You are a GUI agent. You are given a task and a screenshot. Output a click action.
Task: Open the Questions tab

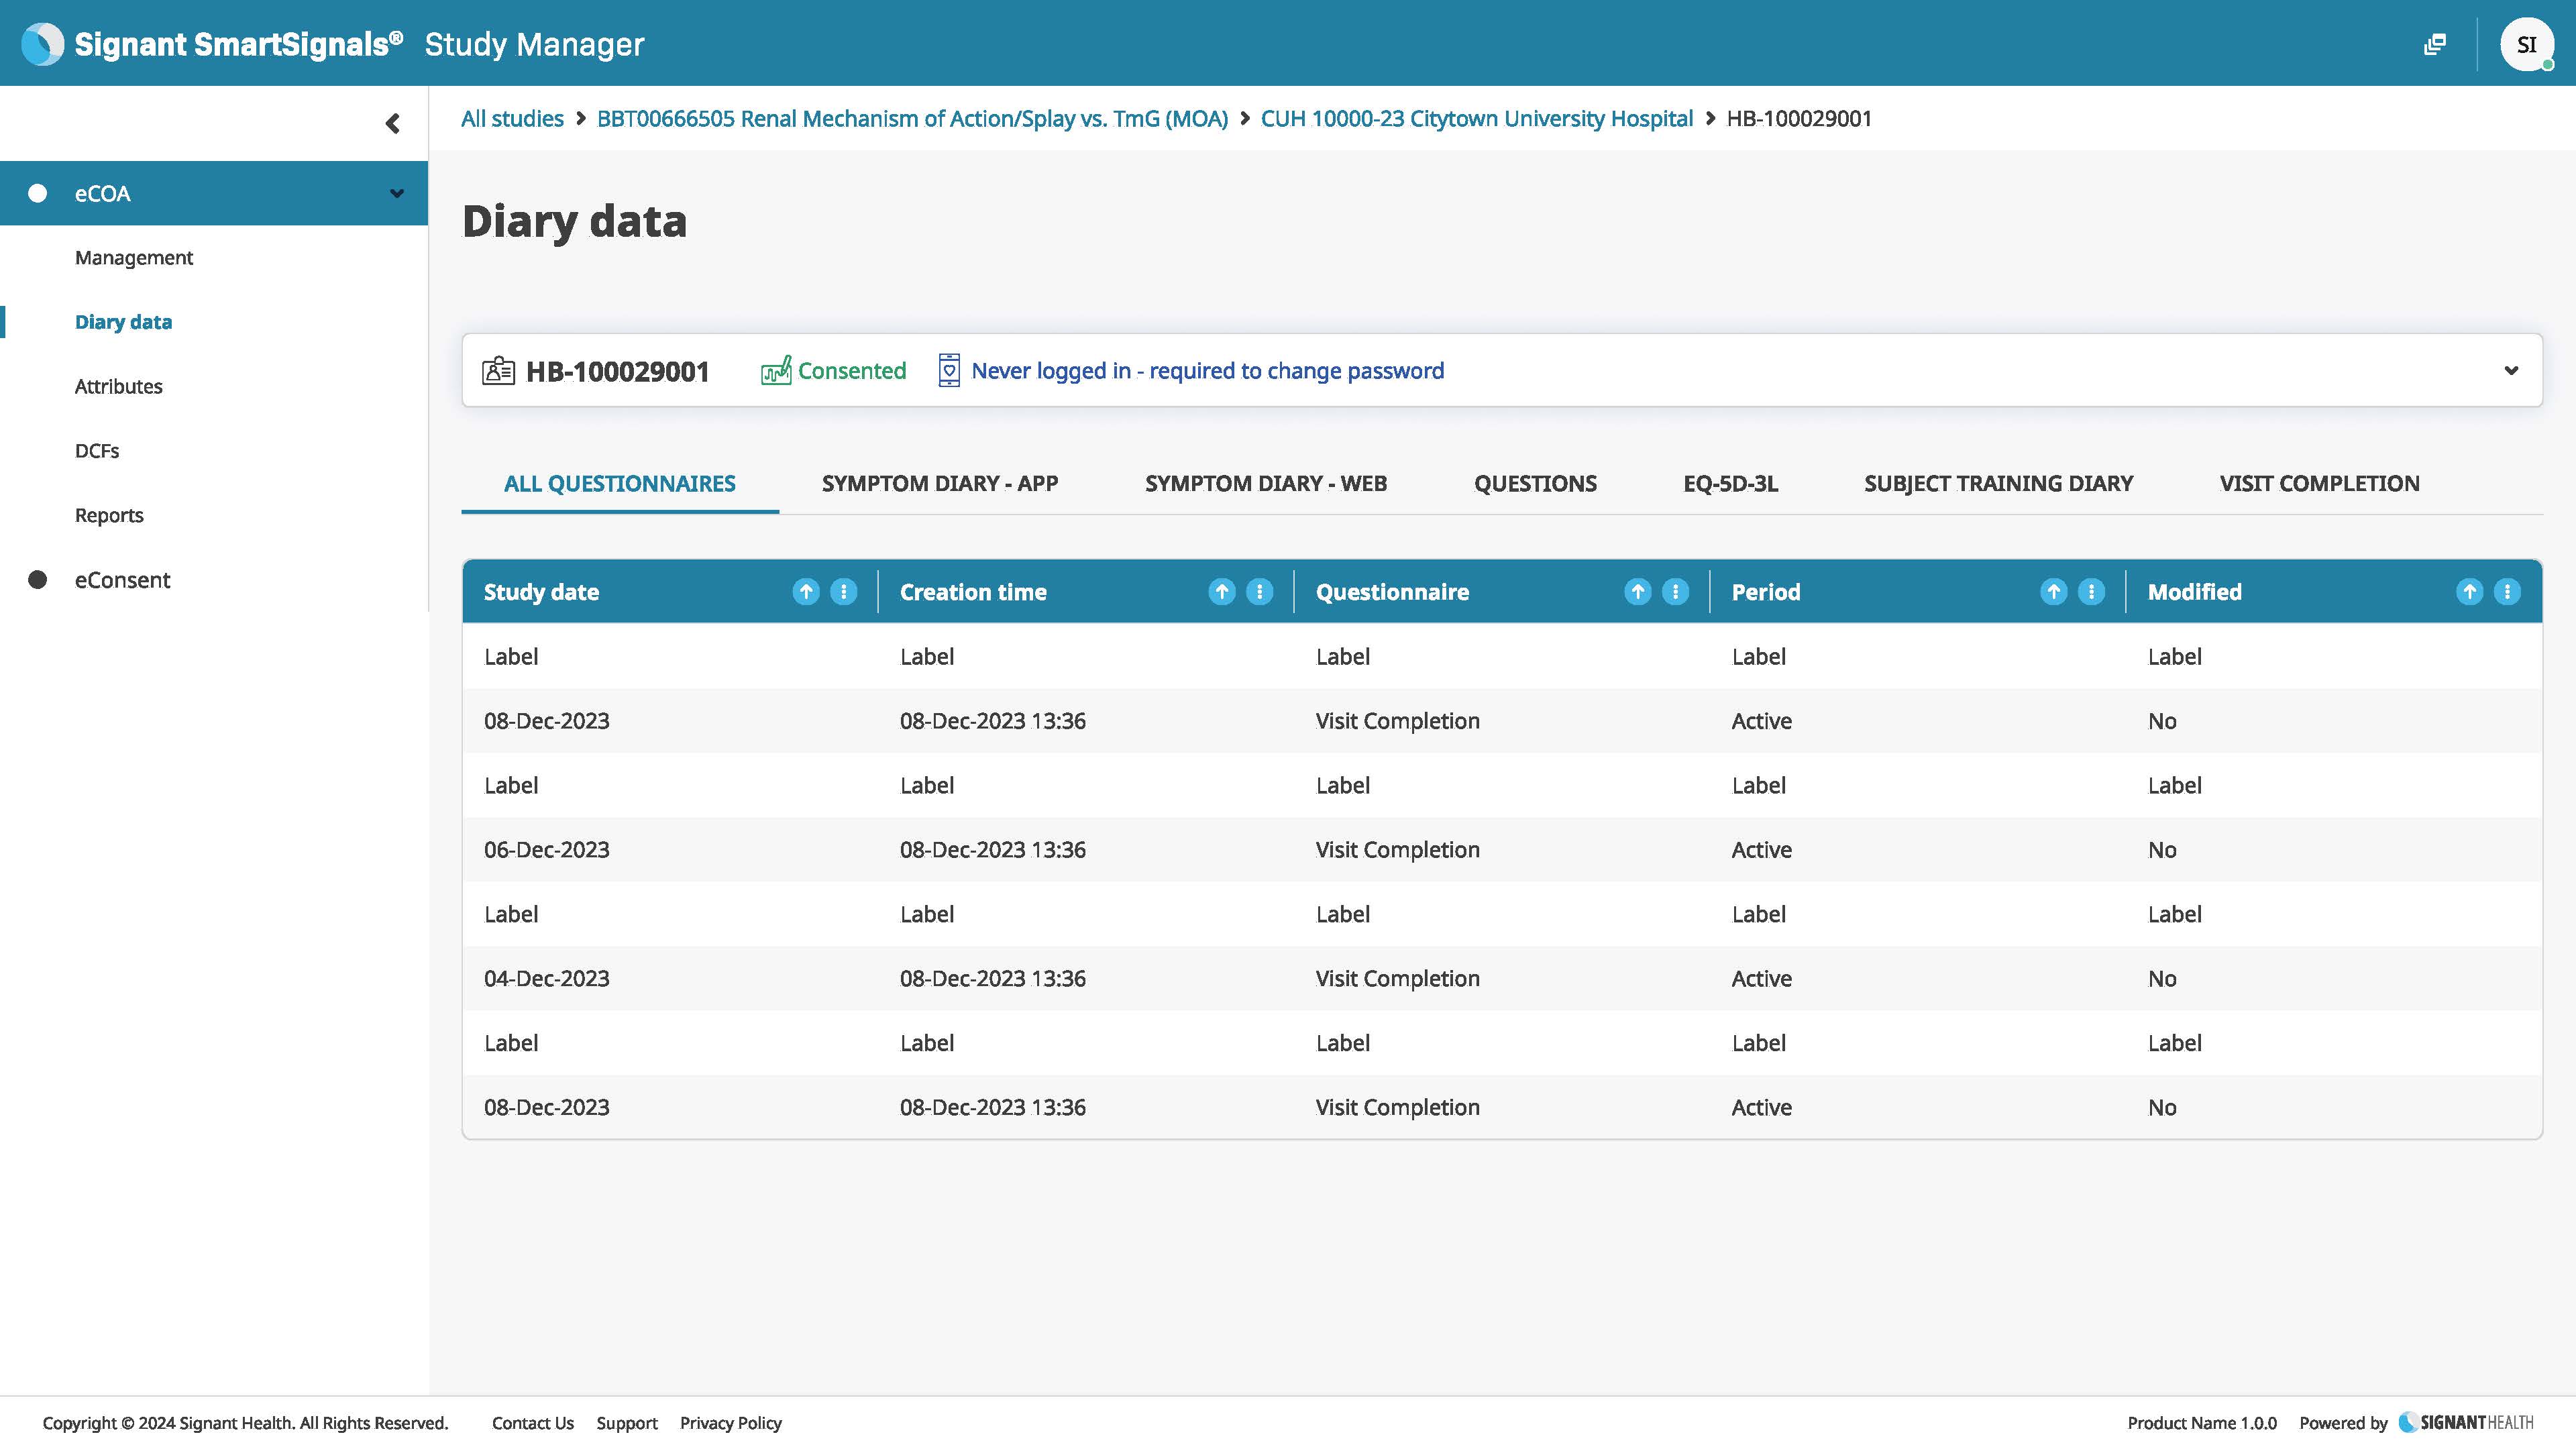tap(1535, 484)
